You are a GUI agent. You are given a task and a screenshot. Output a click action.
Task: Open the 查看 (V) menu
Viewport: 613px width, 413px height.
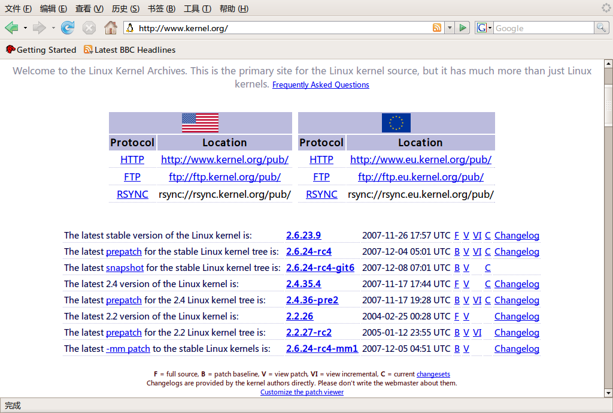[90, 8]
